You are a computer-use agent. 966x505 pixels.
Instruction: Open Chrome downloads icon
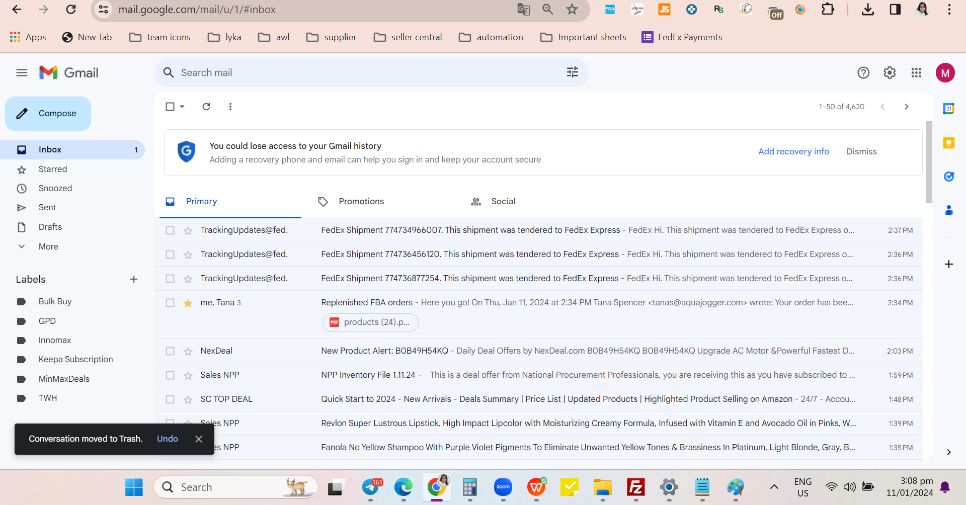pos(868,10)
